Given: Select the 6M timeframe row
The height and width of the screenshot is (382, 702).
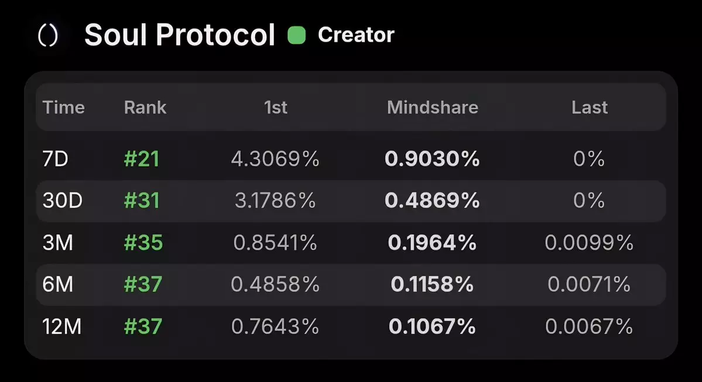Looking at the screenshot, I should (58, 285).
